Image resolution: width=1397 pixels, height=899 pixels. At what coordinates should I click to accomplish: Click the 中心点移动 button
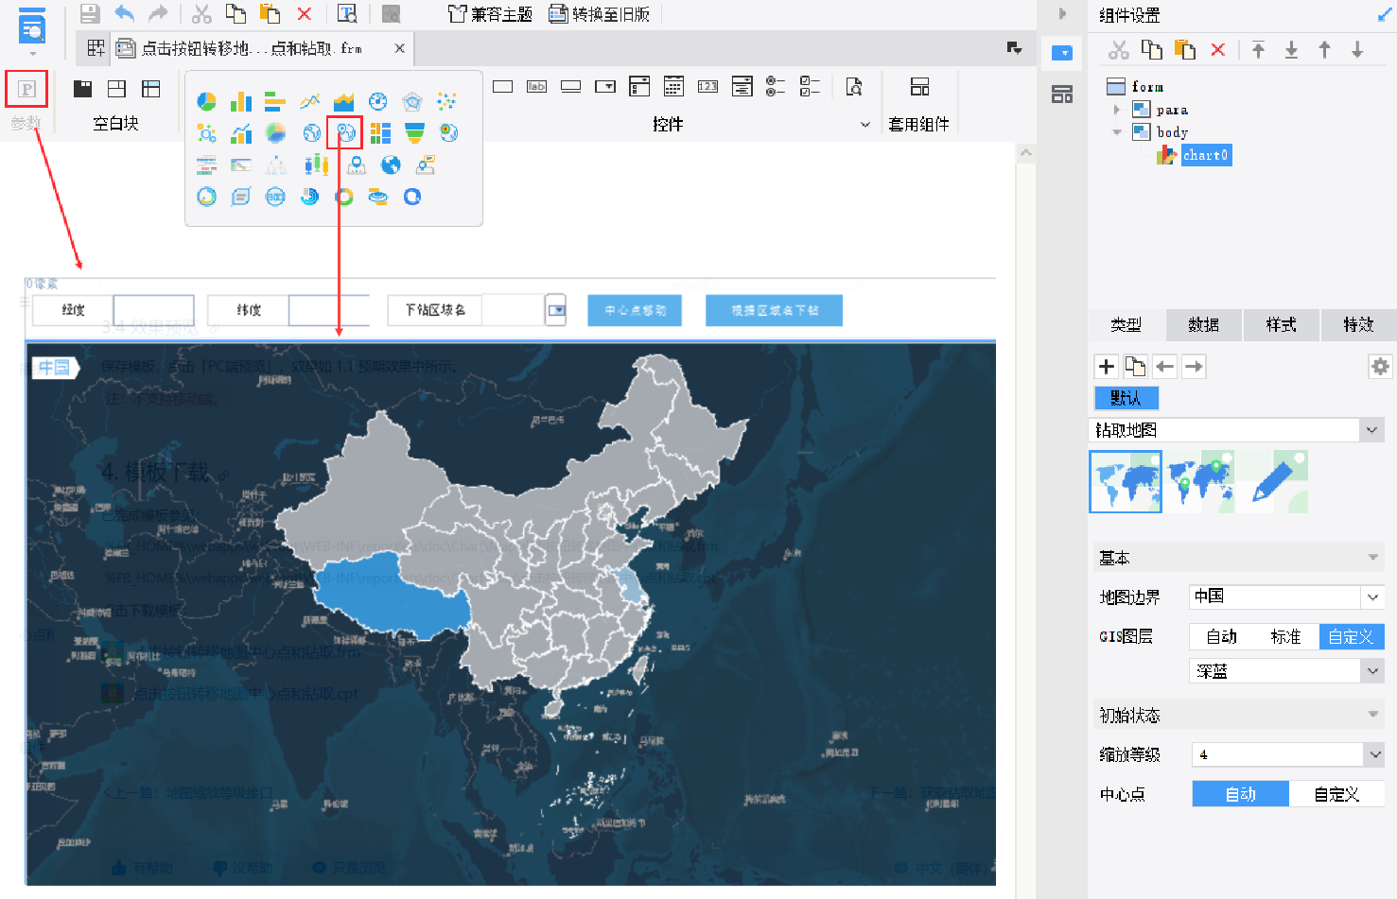pos(635,310)
